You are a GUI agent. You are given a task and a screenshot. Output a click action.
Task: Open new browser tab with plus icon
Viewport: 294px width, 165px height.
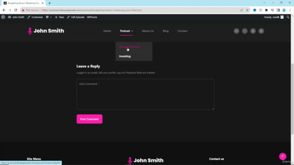(50, 3)
